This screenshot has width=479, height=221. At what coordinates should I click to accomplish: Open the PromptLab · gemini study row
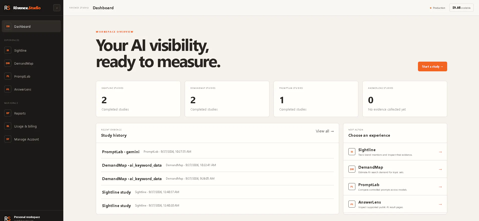click(217, 152)
